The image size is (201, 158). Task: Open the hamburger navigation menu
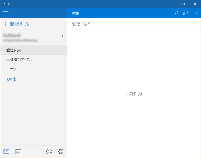[6, 13]
